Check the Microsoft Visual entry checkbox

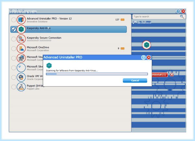14,58
